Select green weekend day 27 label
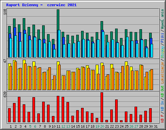166x130 pixels. 136,126
